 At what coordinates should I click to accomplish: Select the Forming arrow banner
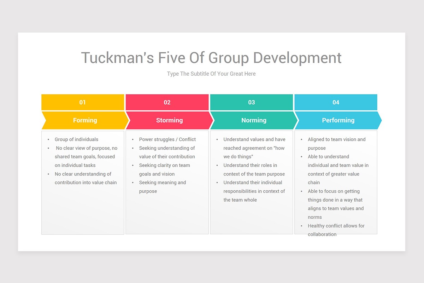(85, 120)
